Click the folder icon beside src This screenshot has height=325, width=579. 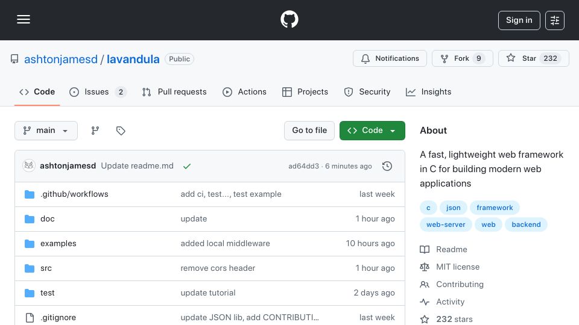pos(30,268)
